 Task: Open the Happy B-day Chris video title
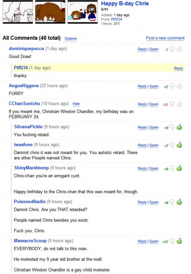coord(125,4)
